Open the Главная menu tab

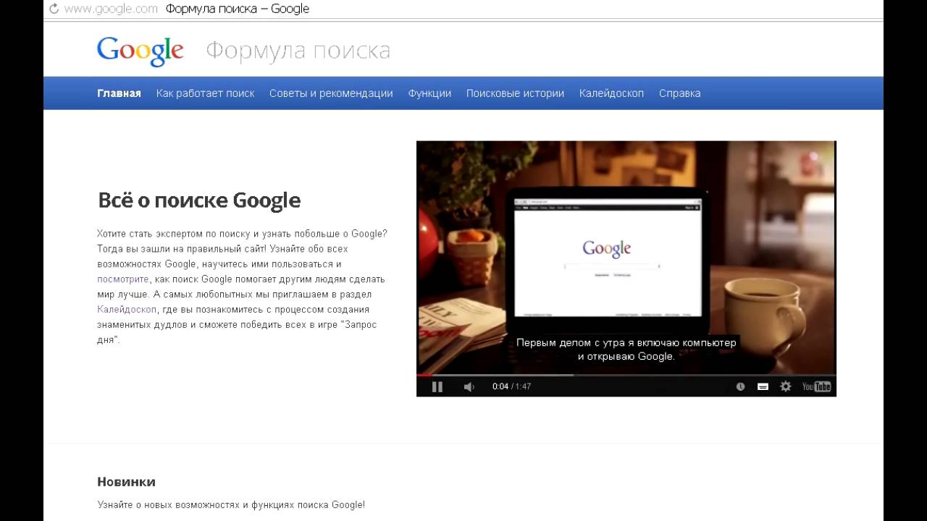pyautogui.click(x=119, y=93)
